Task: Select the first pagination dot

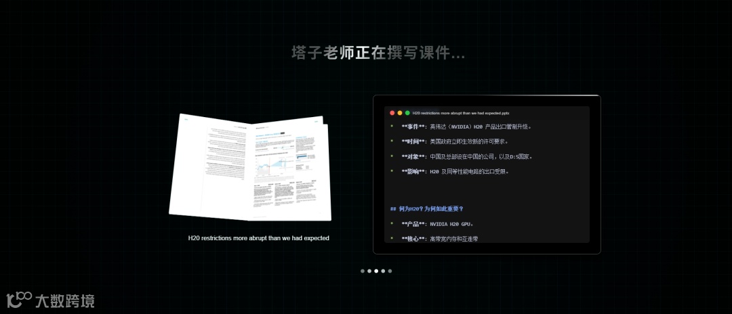Action: 362,271
